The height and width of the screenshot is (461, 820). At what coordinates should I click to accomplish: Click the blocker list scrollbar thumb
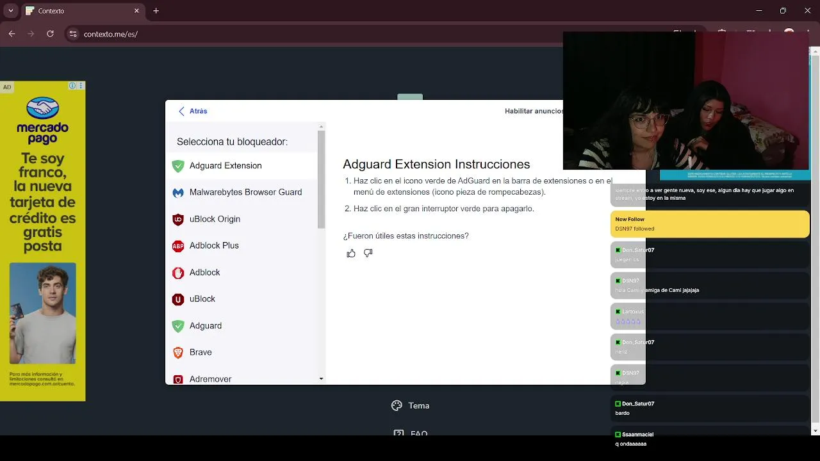(x=322, y=179)
